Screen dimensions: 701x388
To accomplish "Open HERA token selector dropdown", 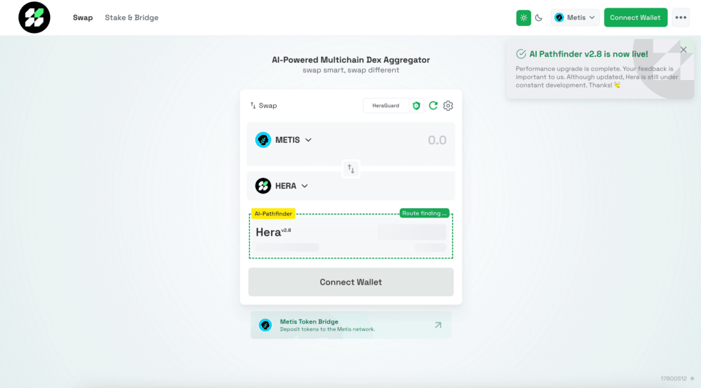I will pos(281,186).
